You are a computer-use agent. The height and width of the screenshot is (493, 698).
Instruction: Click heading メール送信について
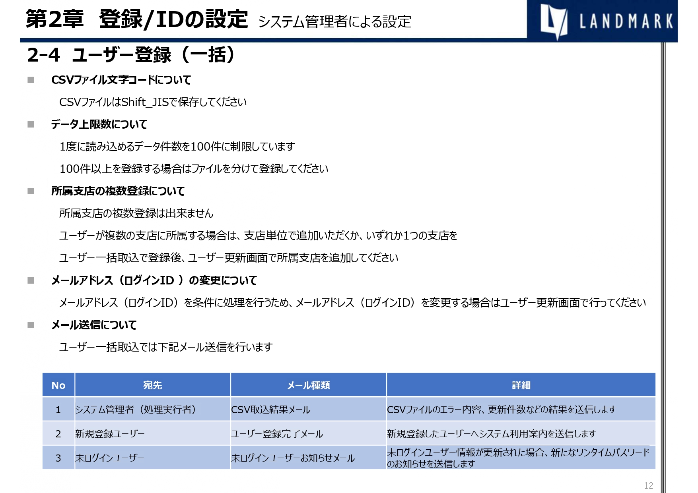(x=94, y=325)
